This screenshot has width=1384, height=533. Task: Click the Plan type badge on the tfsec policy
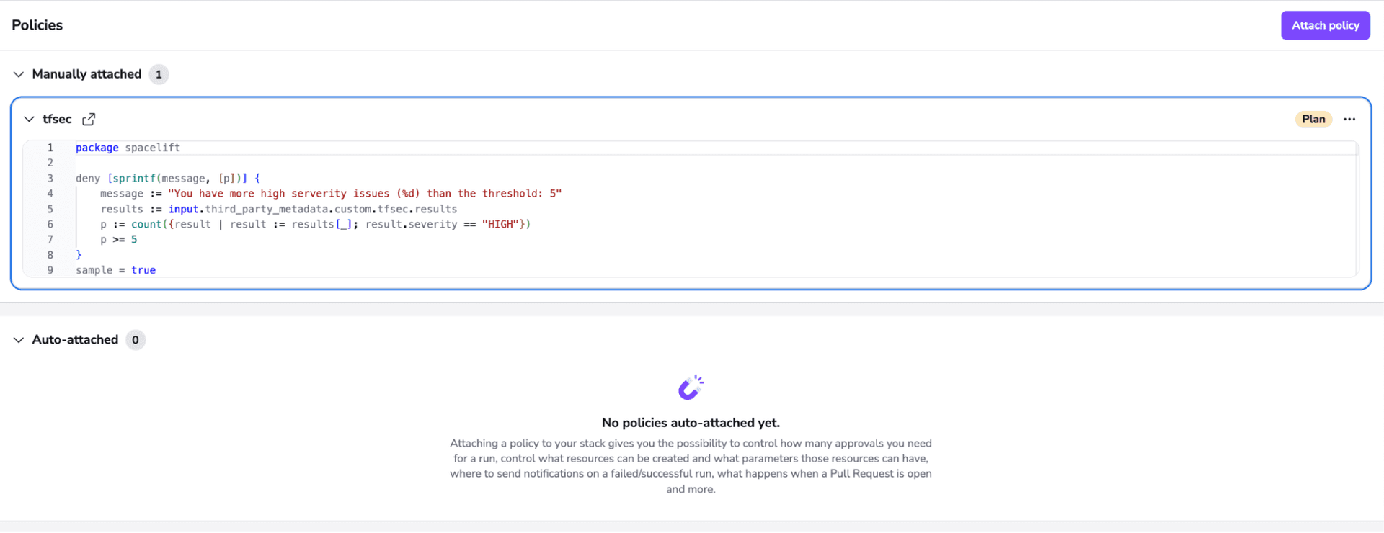click(x=1313, y=119)
